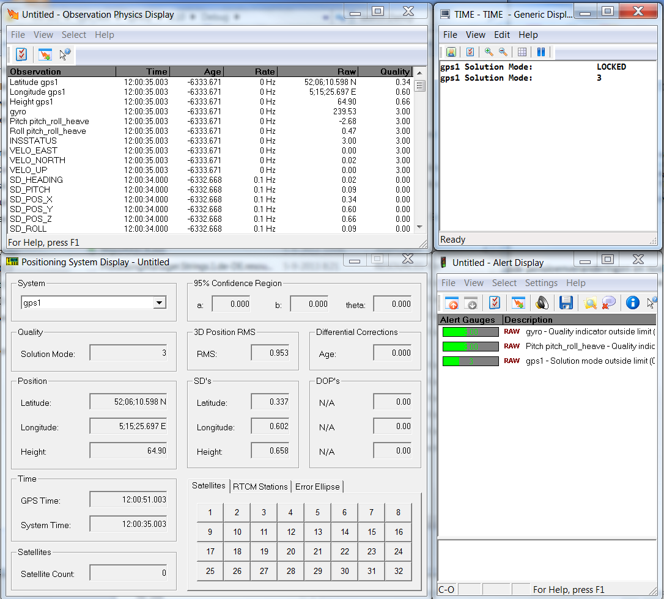
Task: Click the folder with magnifier icon in Alert Display
Action: click(x=589, y=303)
